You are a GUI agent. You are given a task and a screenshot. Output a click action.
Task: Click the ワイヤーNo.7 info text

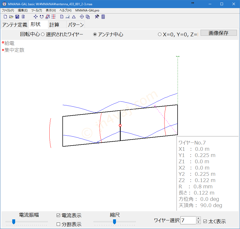[192, 143]
